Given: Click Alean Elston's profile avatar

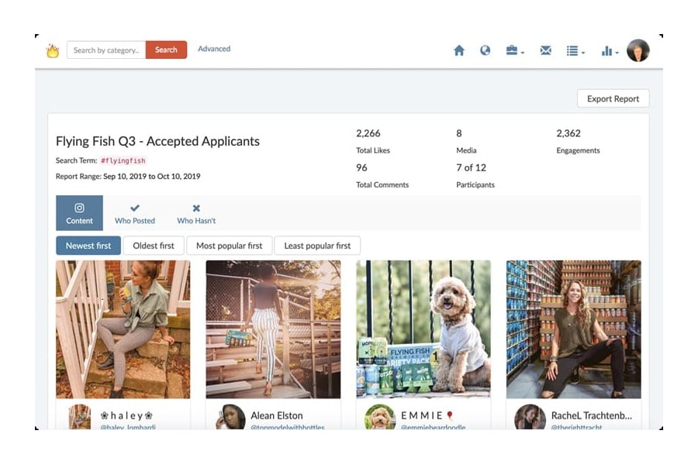Looking at the screenshot, I should click(x=230, y=417).
